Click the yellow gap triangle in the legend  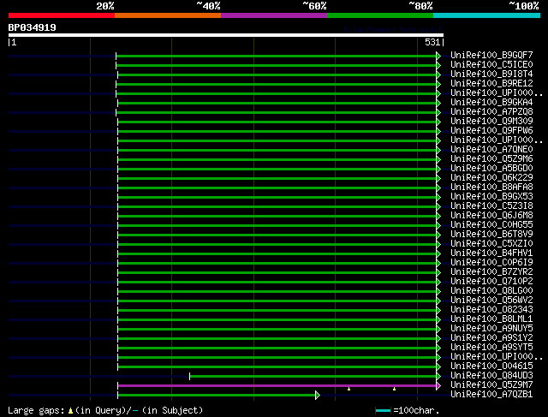70,411
